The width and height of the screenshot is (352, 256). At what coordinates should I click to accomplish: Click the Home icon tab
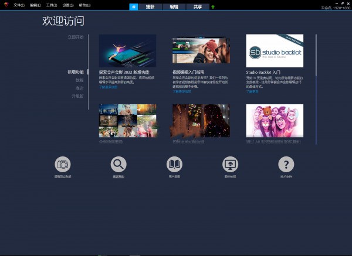pos(134,7)
